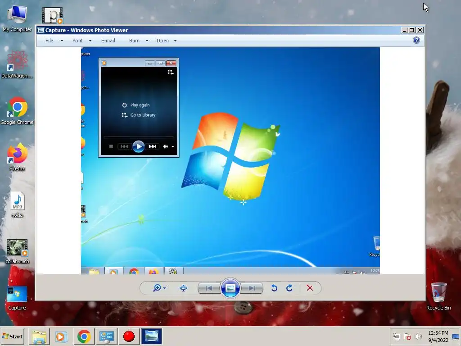Screen dimensions: 461x346
Task: Click the Photo Viewer title bar icon
Action: tap(41, 30)
